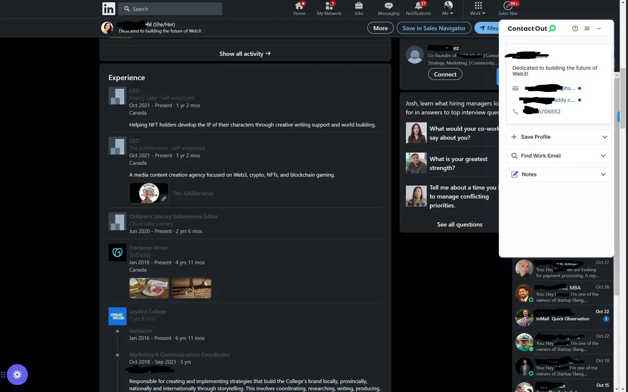Open the Oct 18 message conversation
The width and height of the screenshot is (628, 392).
563,367
